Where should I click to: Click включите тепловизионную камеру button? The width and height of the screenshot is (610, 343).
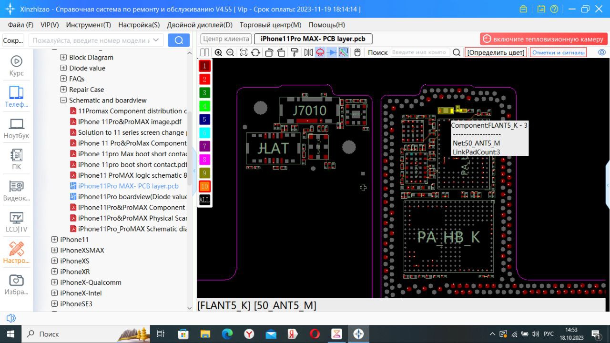543,39
